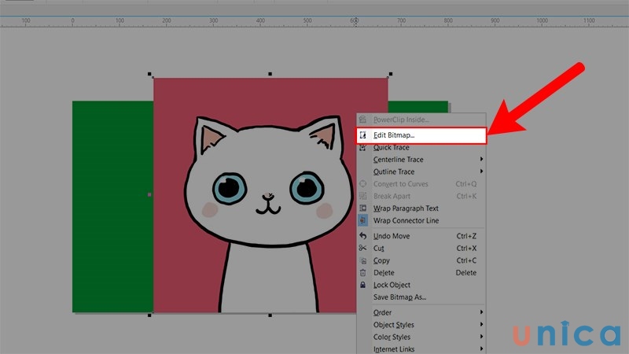Expand the Order submenu arrow
This screenshot has height=354, width=629.
pos(481,312)
